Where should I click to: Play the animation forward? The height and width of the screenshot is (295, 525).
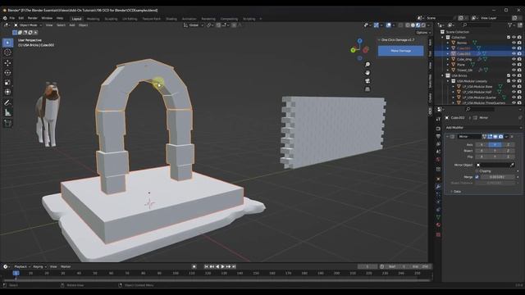(x=222, y=266)
